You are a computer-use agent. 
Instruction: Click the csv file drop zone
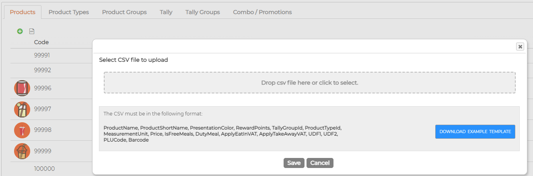pos(310,83)
